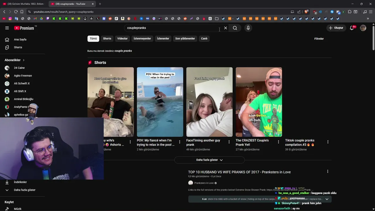Open the Amazon bookmark
This screenshot has height=211, width=375.
(x=123, y=18)
